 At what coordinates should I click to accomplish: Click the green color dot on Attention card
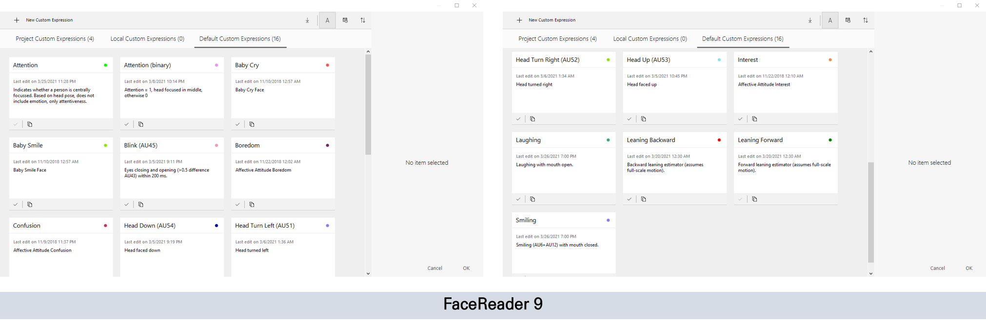coord(105,65)
